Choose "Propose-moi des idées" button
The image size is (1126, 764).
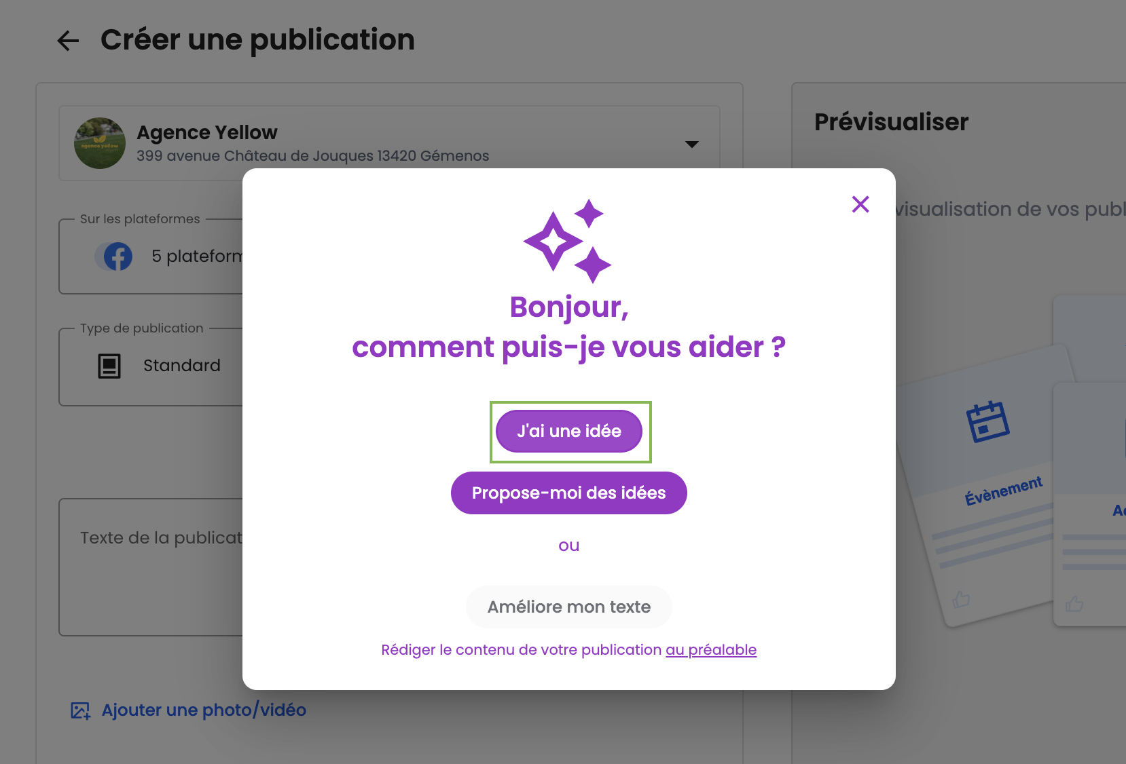click(x=568, y=493)
